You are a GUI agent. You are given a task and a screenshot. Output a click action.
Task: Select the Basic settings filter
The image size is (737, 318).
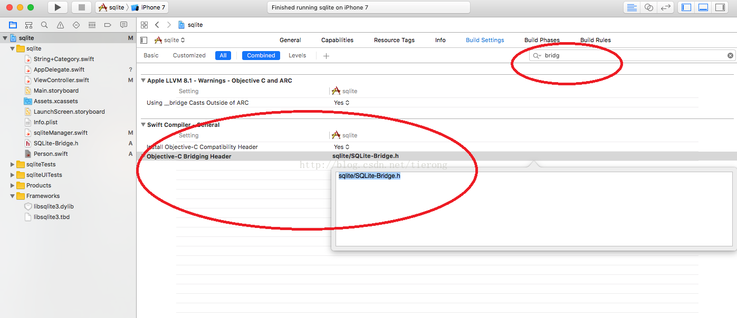click(151, 55)
